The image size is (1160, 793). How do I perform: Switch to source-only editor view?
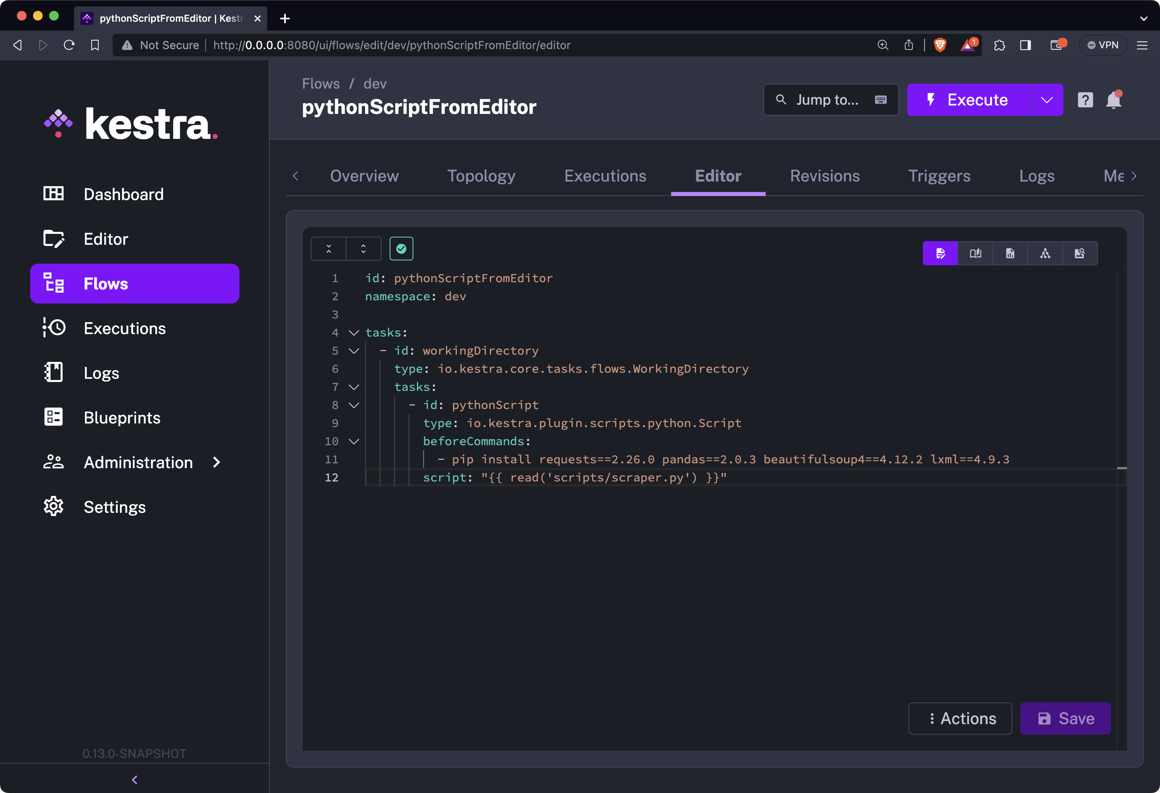(940, 254)
